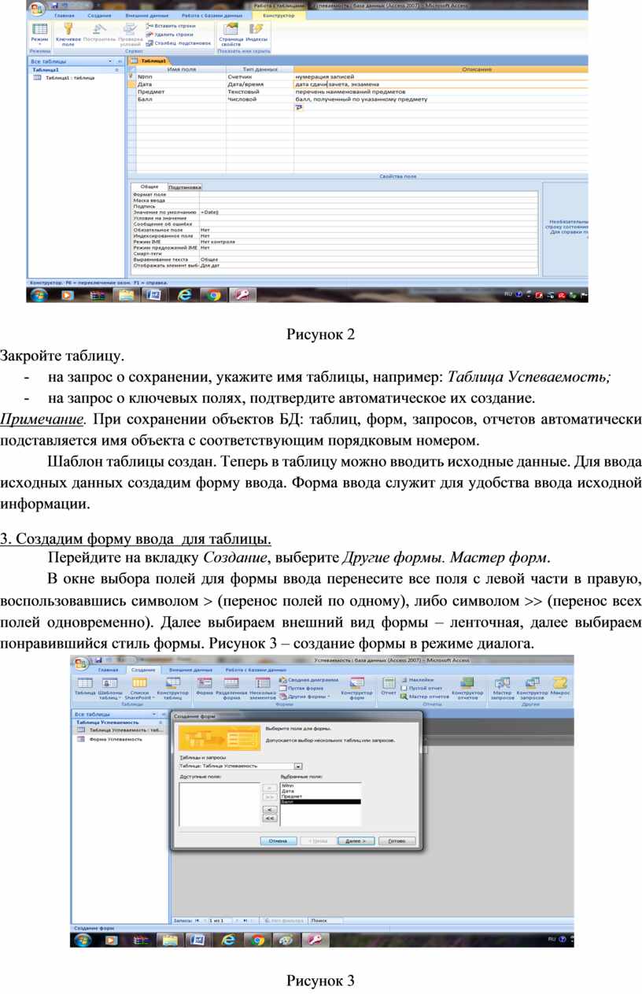Click Конструктор форм in Рисунок 3 ribbon
642x994 pixels.
pyautogui.click(x=357, y=689)
